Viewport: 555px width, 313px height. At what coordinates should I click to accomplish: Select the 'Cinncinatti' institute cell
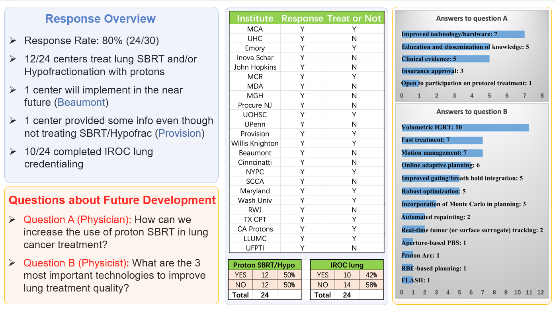tap(255, 162)
